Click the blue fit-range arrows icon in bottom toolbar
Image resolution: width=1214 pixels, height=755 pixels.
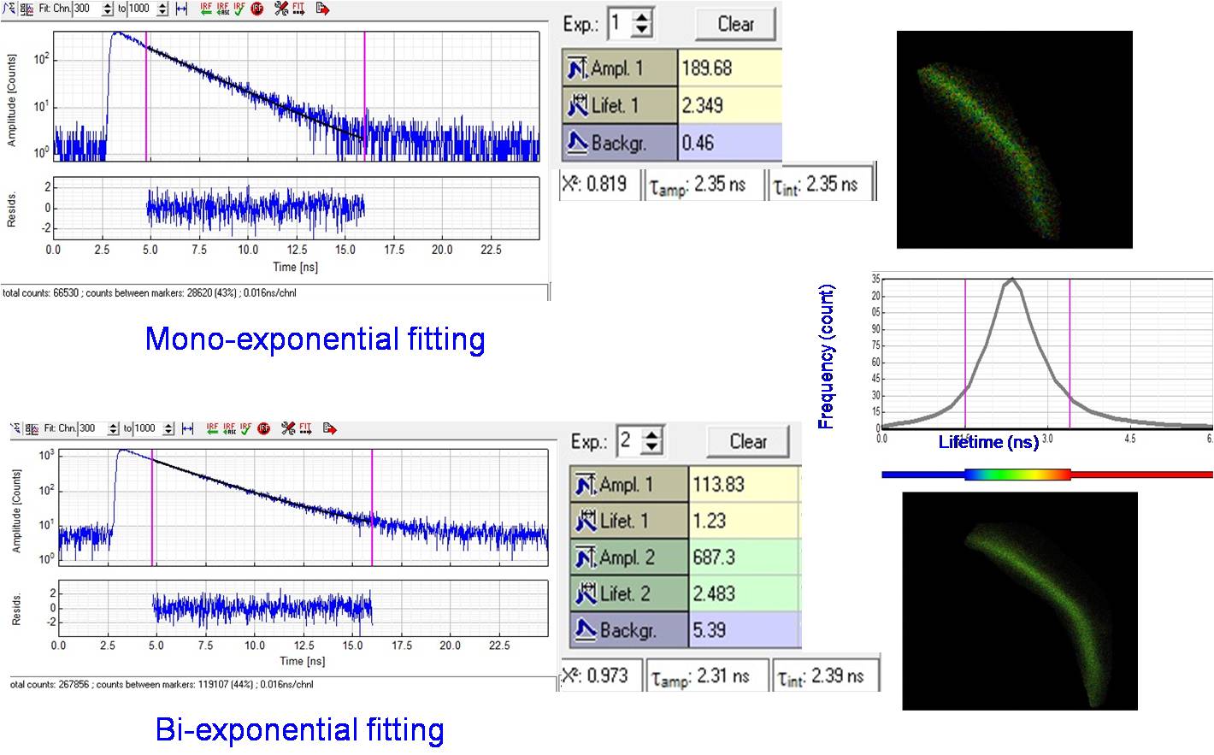[187, 428]
